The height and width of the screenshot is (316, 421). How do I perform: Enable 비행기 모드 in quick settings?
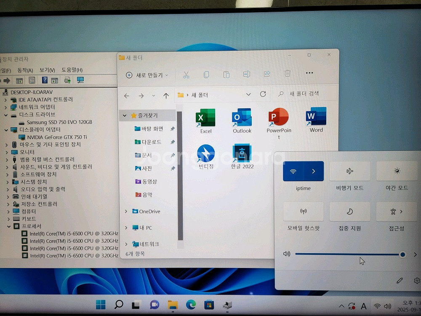pyautogui.click(x=350, y=171)
